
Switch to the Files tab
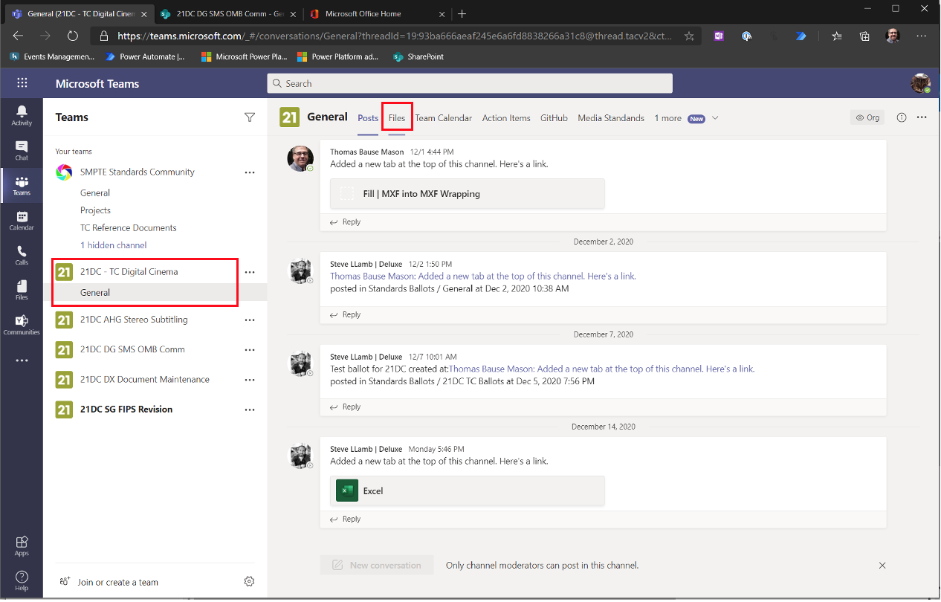point(396,117)
